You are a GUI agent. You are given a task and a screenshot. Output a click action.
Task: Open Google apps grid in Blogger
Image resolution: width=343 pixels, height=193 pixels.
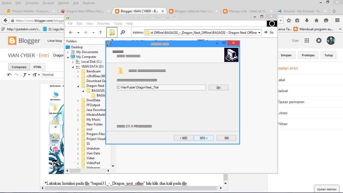[x=307, y=40]
